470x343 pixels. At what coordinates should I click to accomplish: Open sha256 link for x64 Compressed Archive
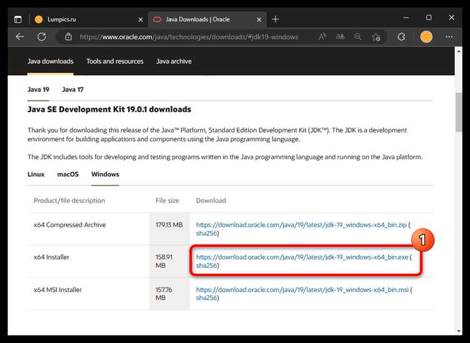click(x=206, y=233)
